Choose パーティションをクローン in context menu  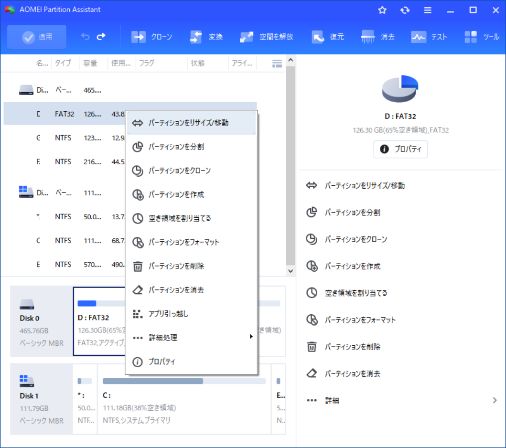pyautogui.click(x=192, y=171)
